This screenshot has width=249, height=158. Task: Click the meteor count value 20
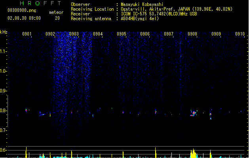coord(57,18)
